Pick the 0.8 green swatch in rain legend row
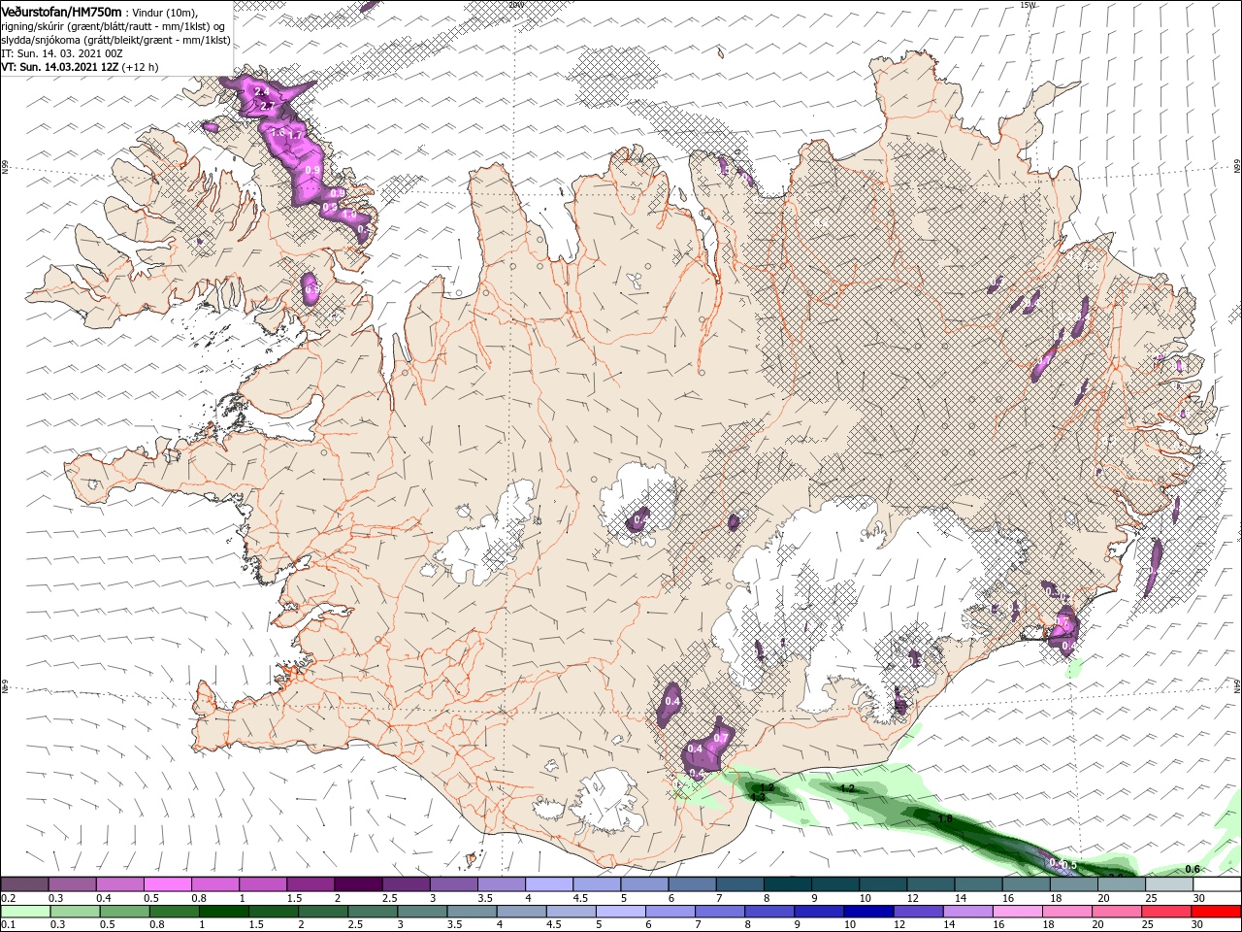Viewport: 1242px width, 932px height. point(174,912)
